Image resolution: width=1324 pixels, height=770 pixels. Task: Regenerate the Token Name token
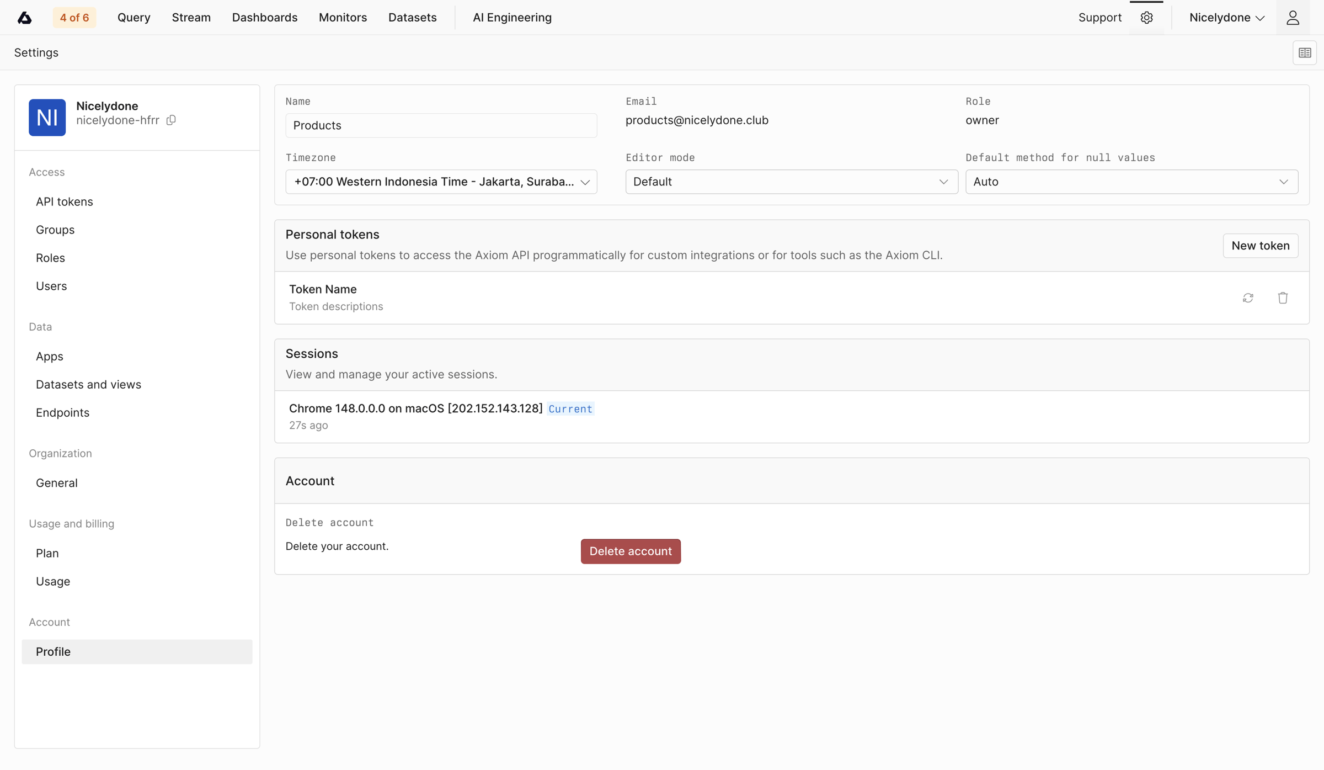1248,298
